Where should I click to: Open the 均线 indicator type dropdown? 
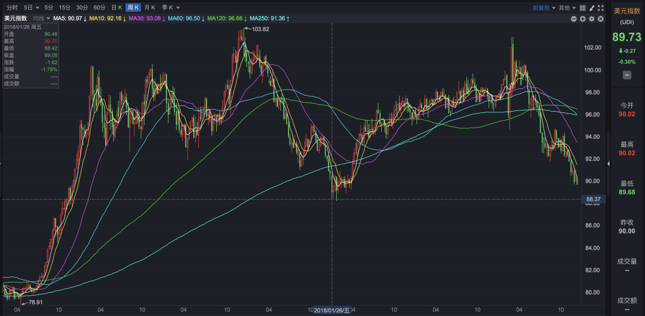pos(42,19)
